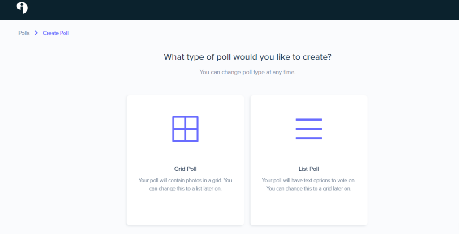Choose the List Poll title label
Image resolution: width=459 pixels, height=234 pixels.
pyautogui.click(x=309, y=169)
